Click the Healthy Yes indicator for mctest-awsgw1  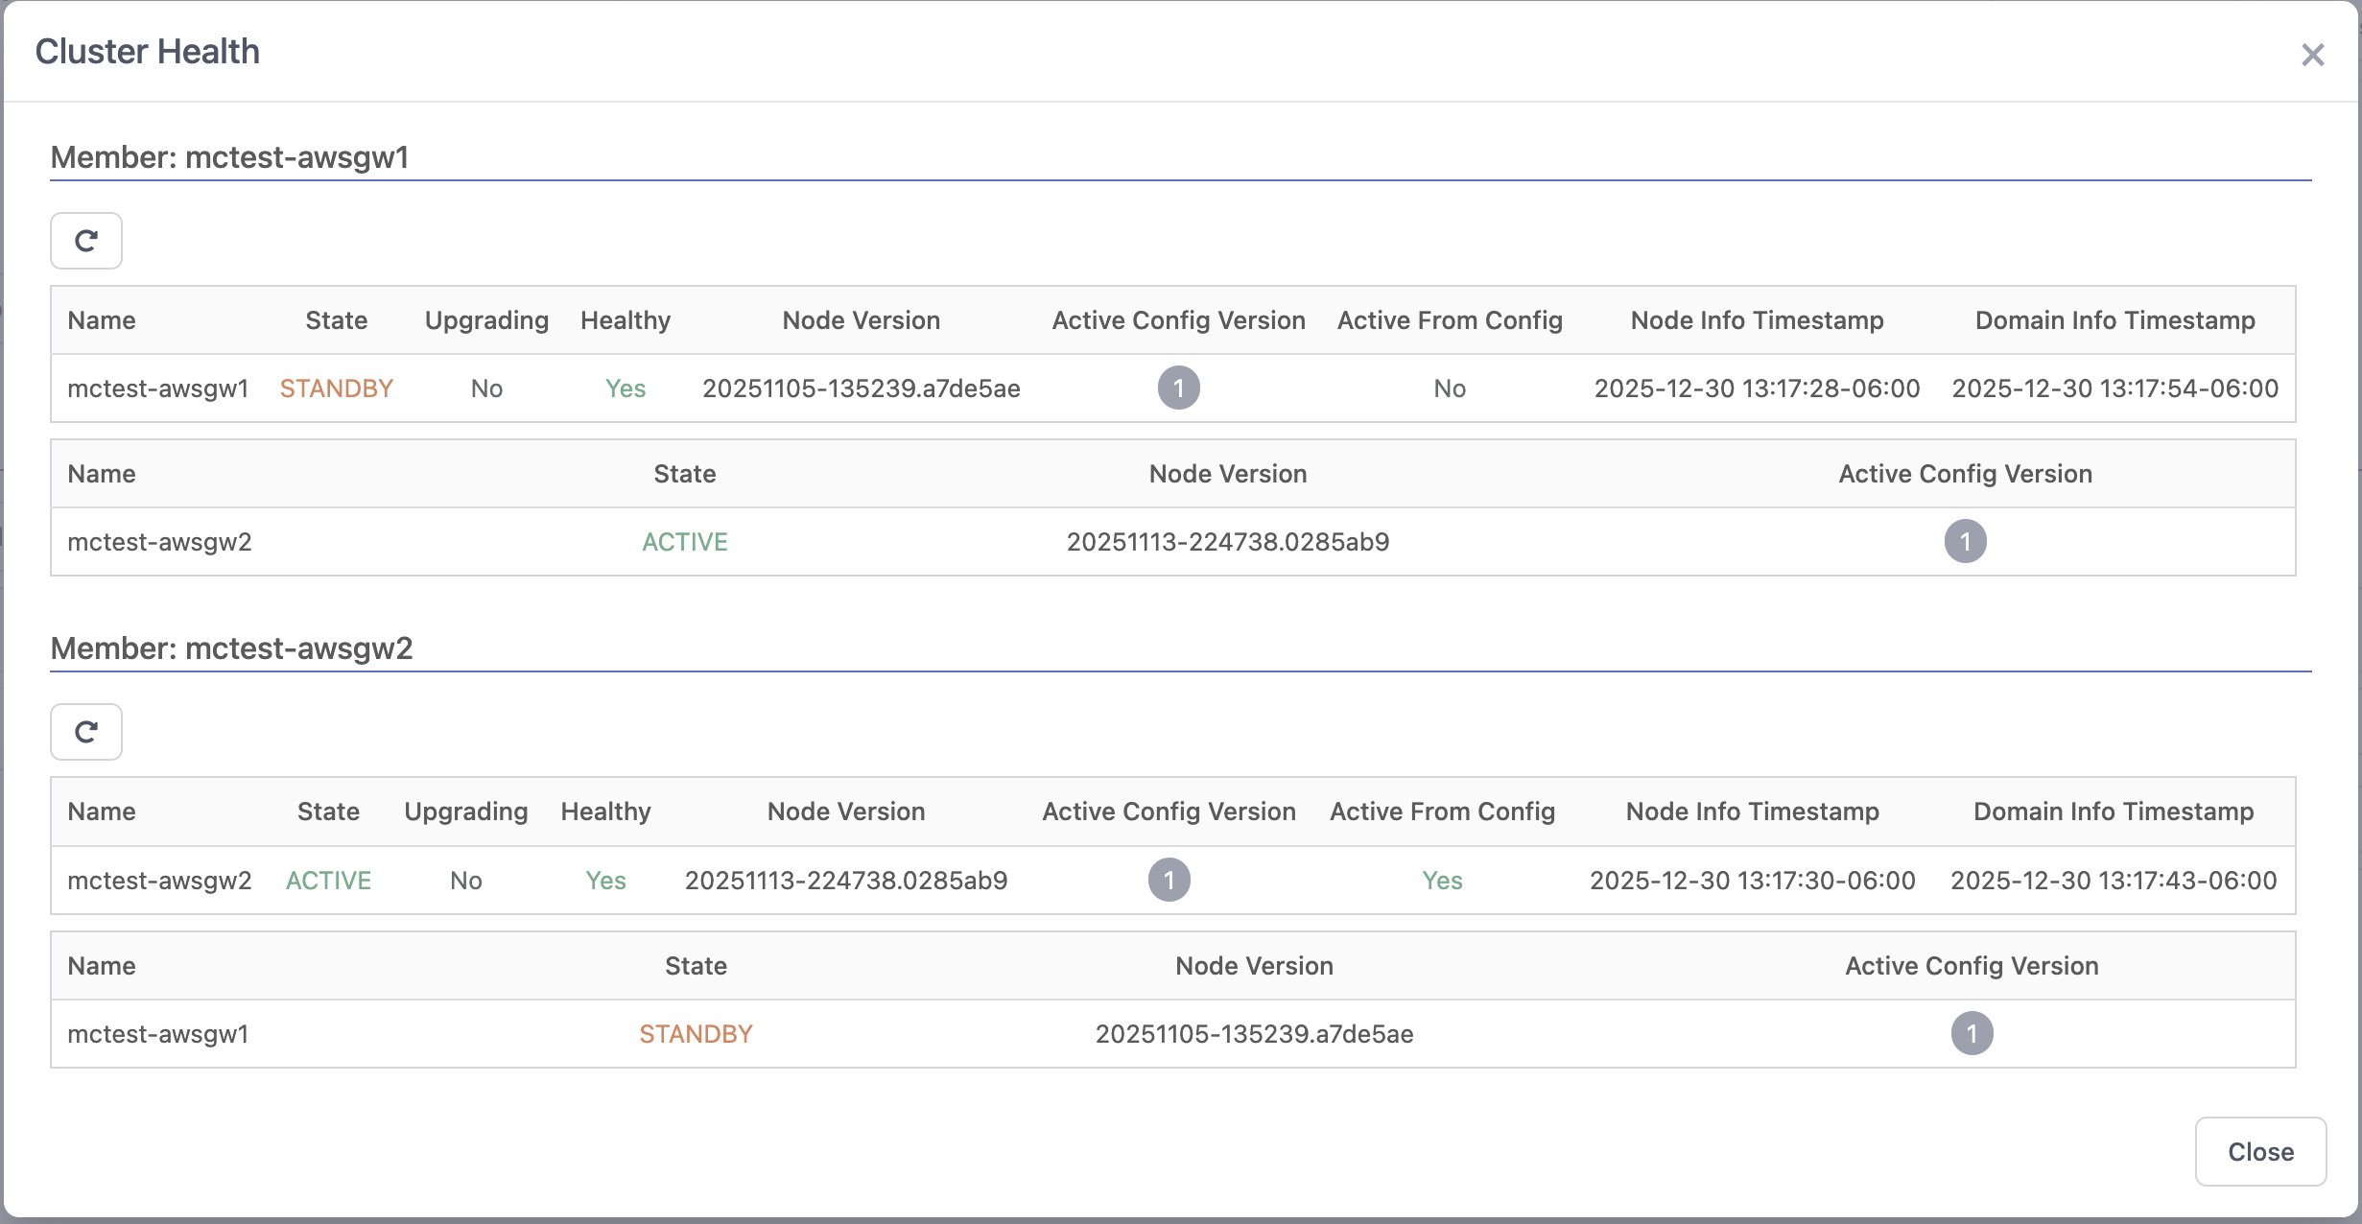[x=625, y=388]
